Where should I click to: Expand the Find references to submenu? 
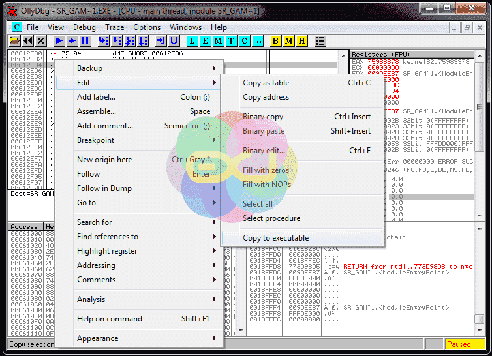140,237
